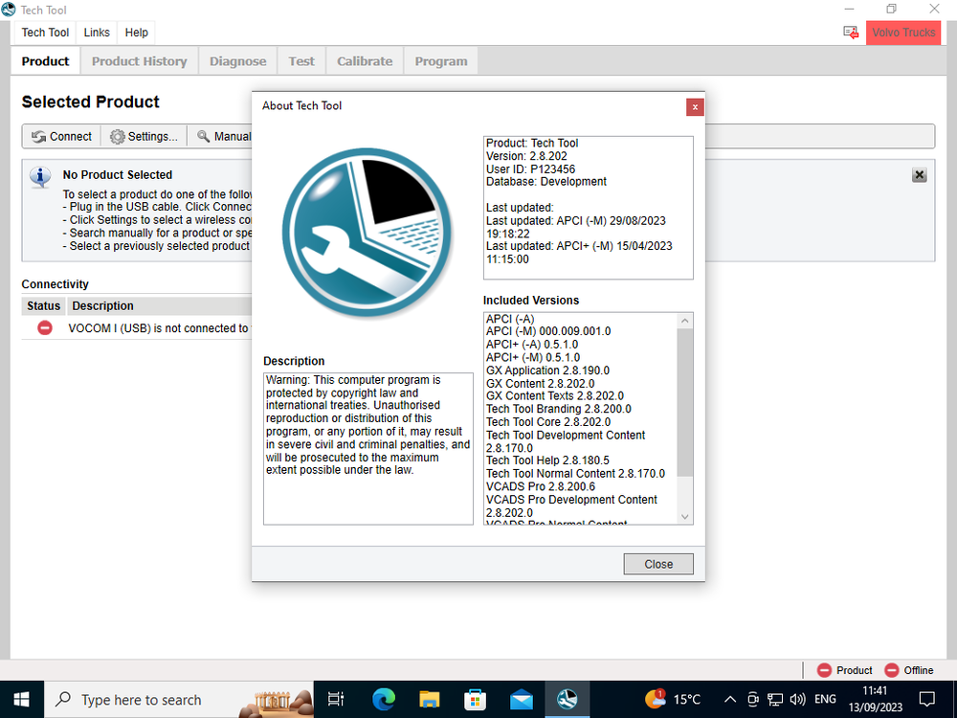
Task: Click the Volvo Trucks brand button
Action: click(903, 33)
